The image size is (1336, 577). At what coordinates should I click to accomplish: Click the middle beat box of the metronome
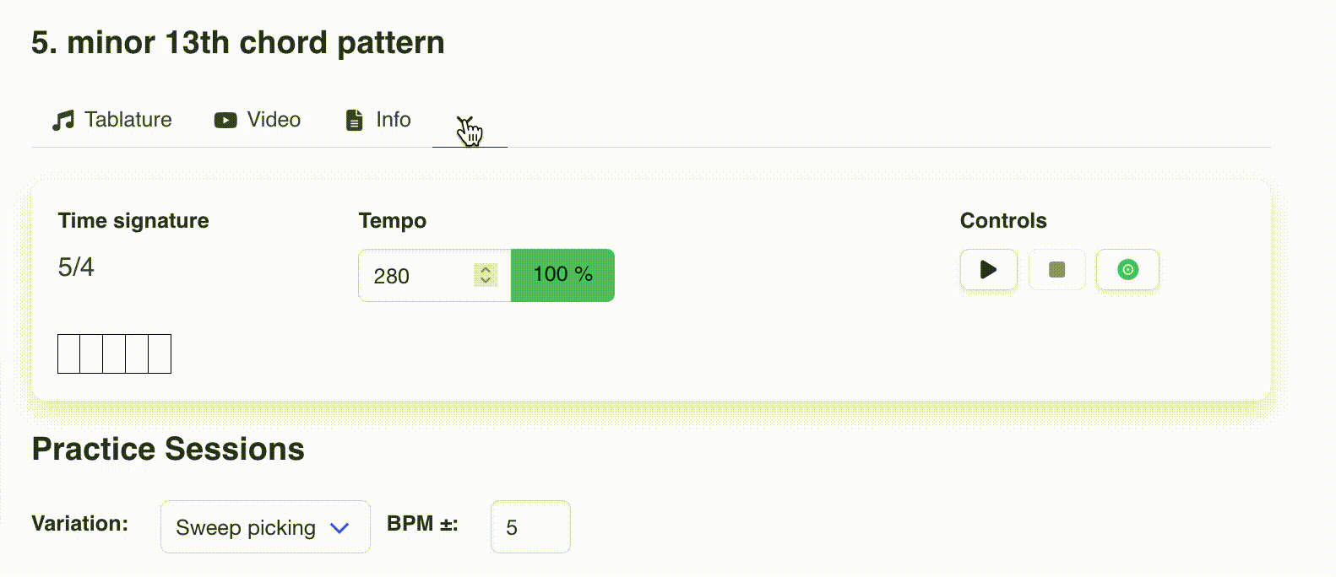pos(115,353)
